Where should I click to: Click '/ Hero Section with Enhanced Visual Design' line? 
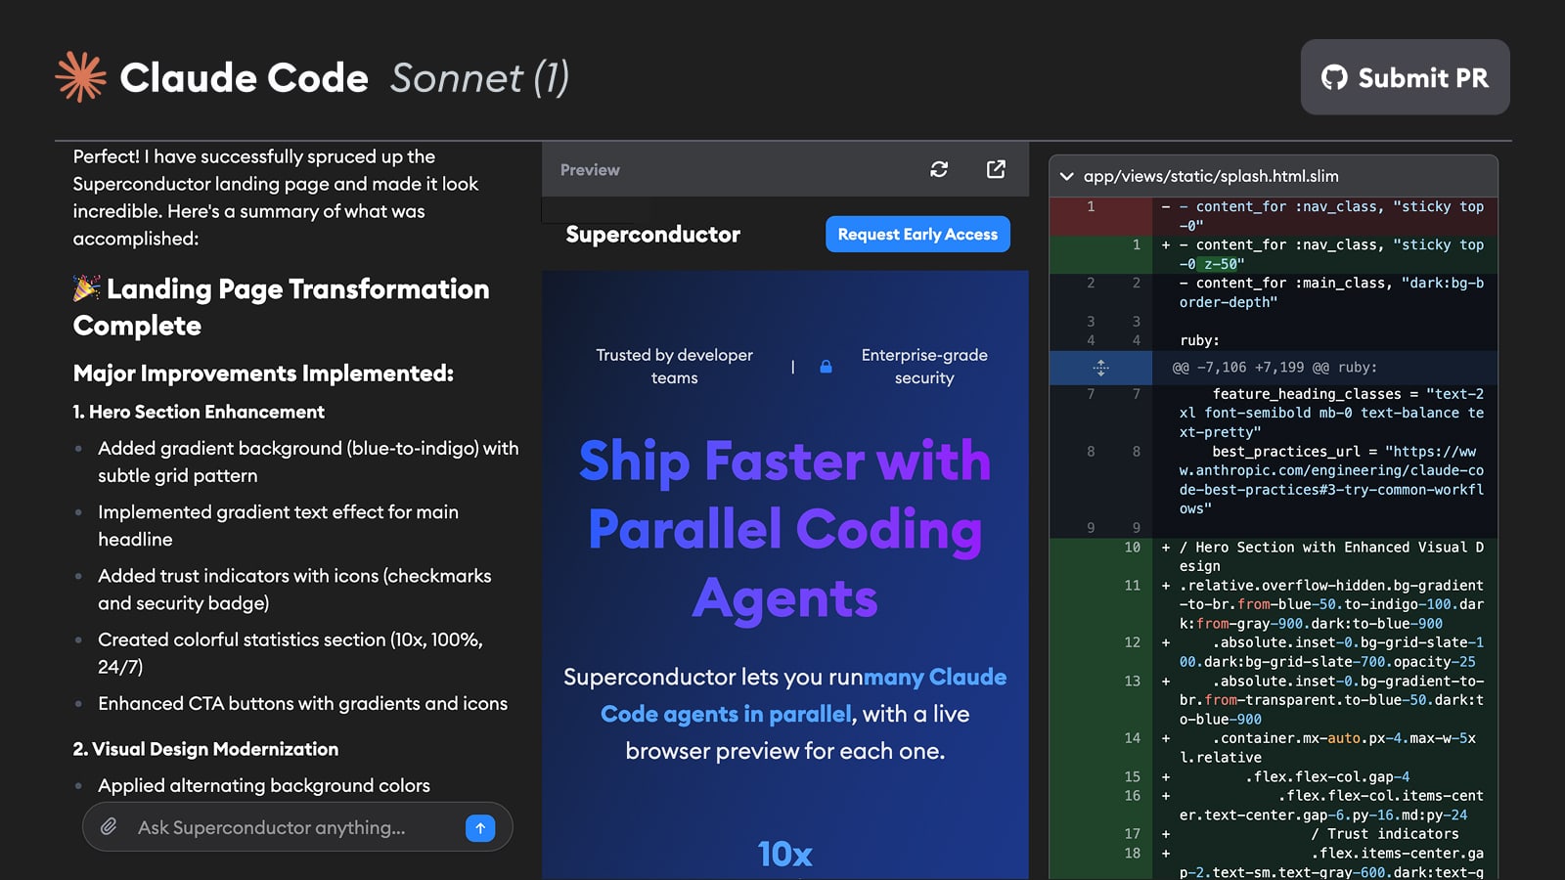pyautogui.click(x=1274, y=556)
